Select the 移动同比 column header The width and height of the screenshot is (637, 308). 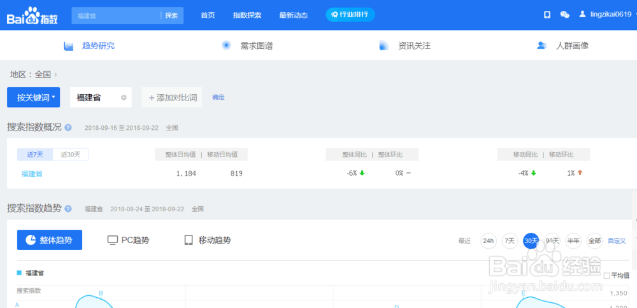tap(526, 155)
